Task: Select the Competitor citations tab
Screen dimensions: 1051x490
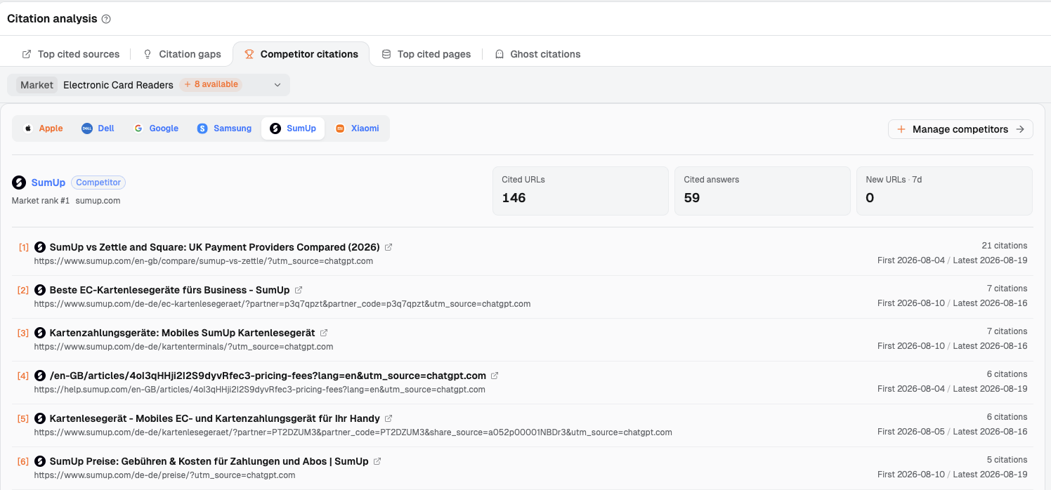Action: point(301,54)
